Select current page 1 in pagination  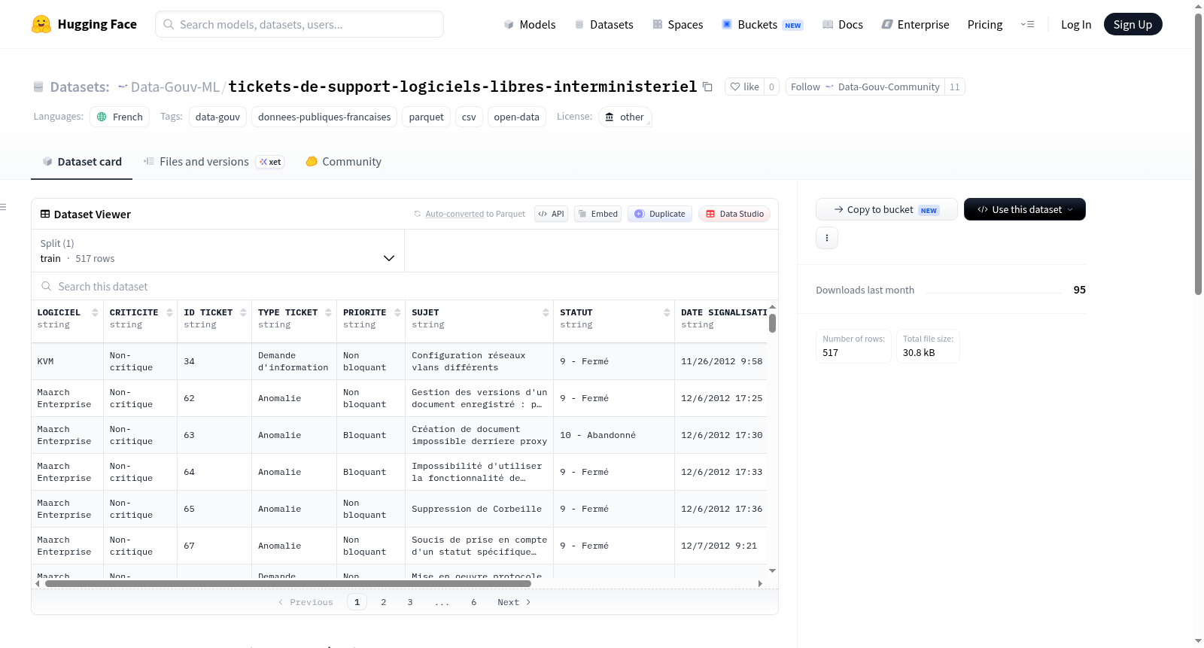click(x=357, y=602)
